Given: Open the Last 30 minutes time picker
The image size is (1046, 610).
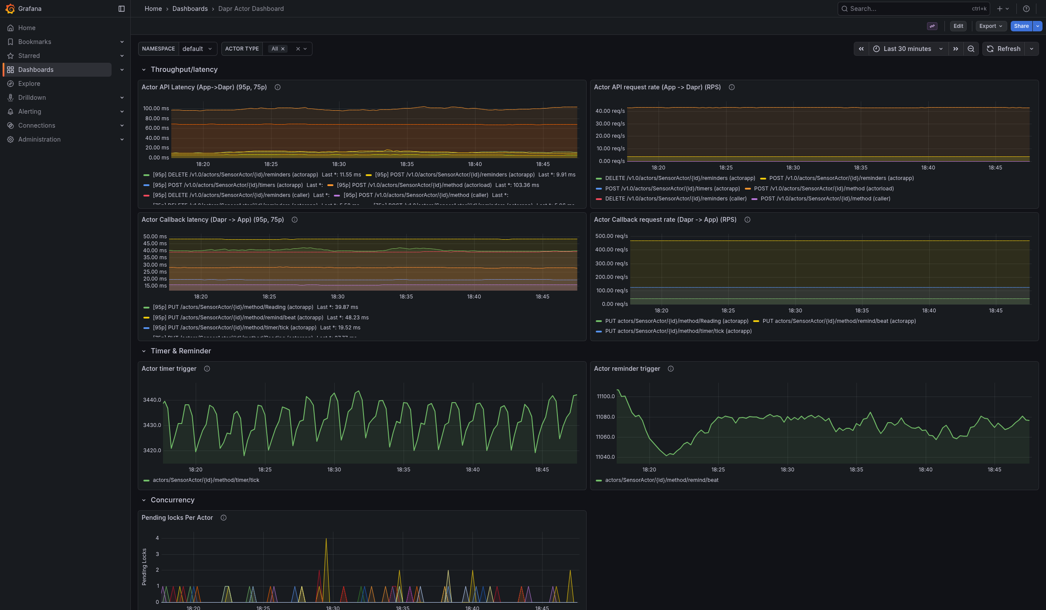Looking at the screenshot, I should pyautogui.click(x=908, y=49).
